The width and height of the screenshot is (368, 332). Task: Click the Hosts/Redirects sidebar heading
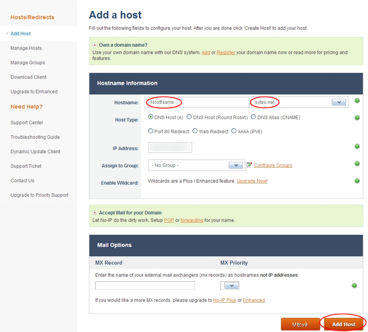32,17
